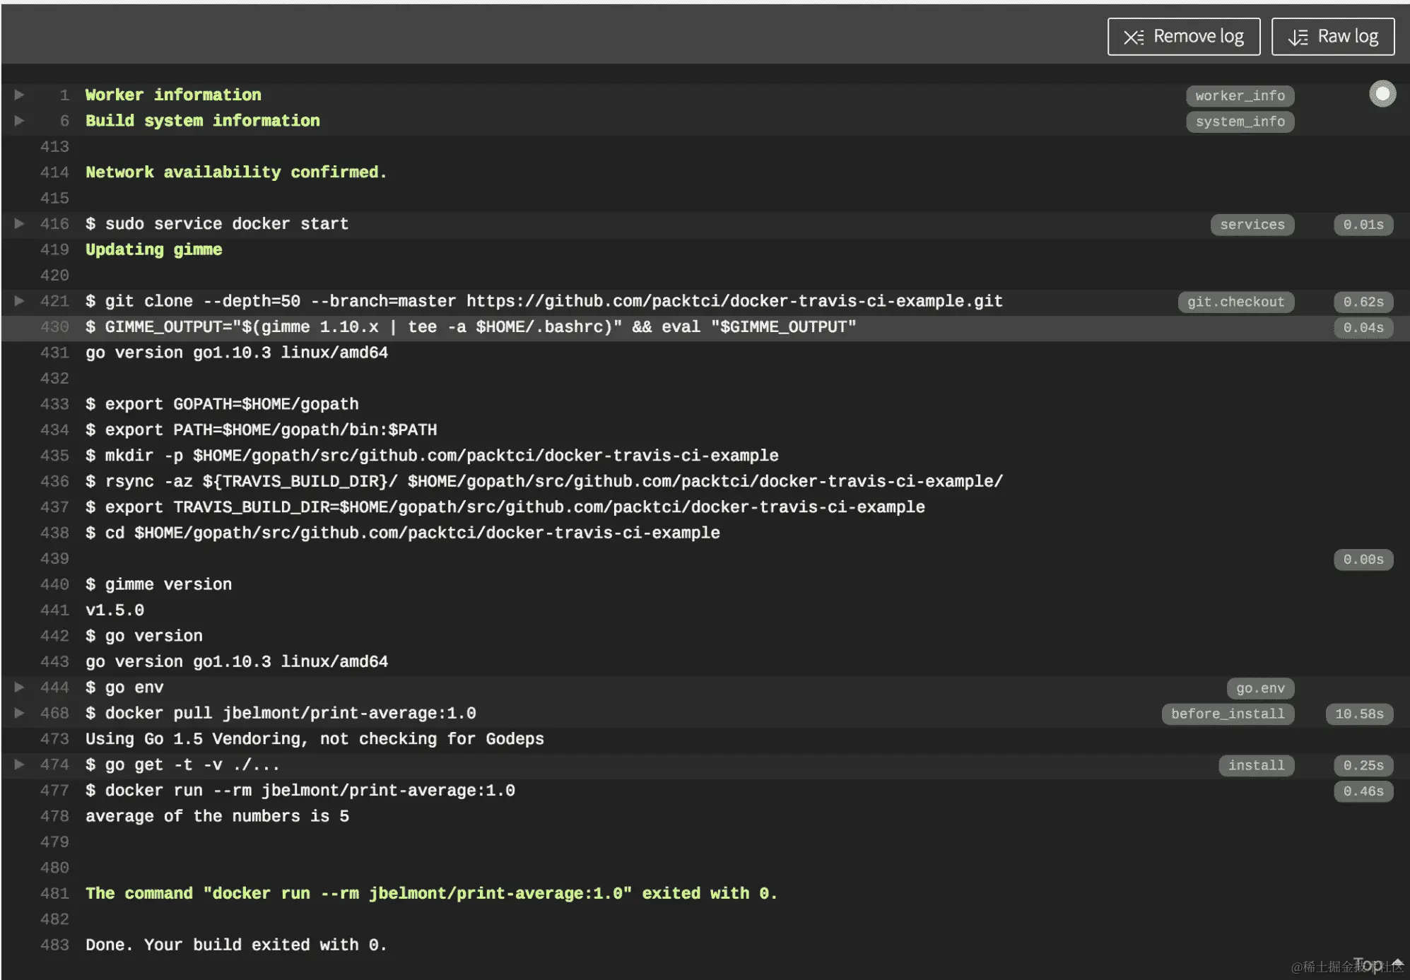Click the worker_info tag badge
This screenshot has height=980, width=1410.
(x=1240, y=95)
